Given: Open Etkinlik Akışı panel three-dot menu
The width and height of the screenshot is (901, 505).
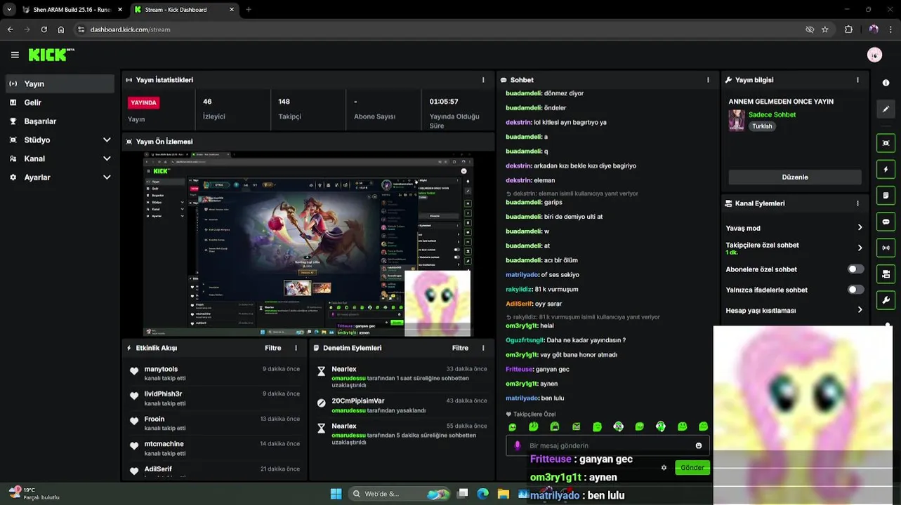Looking at the screenshot, I should (x=296, y=348).
